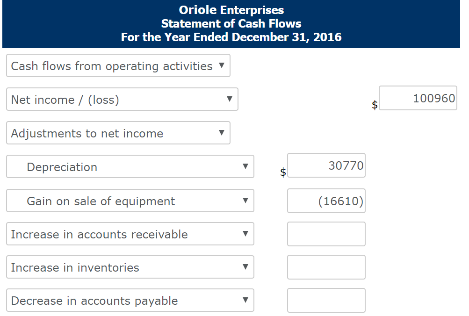The image size is (469, 316).
Task: Click the Adjustments to net income dropdown arrow
Action: click(222, 133)
